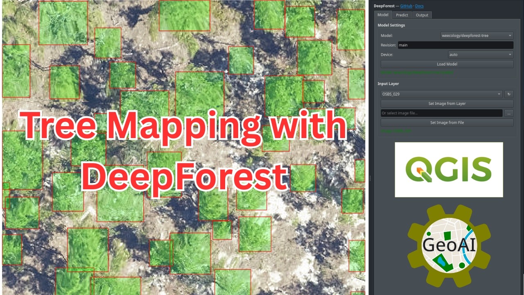Expand the Device dropdown set to auto

pyautogui.click(x=481, y=54)
